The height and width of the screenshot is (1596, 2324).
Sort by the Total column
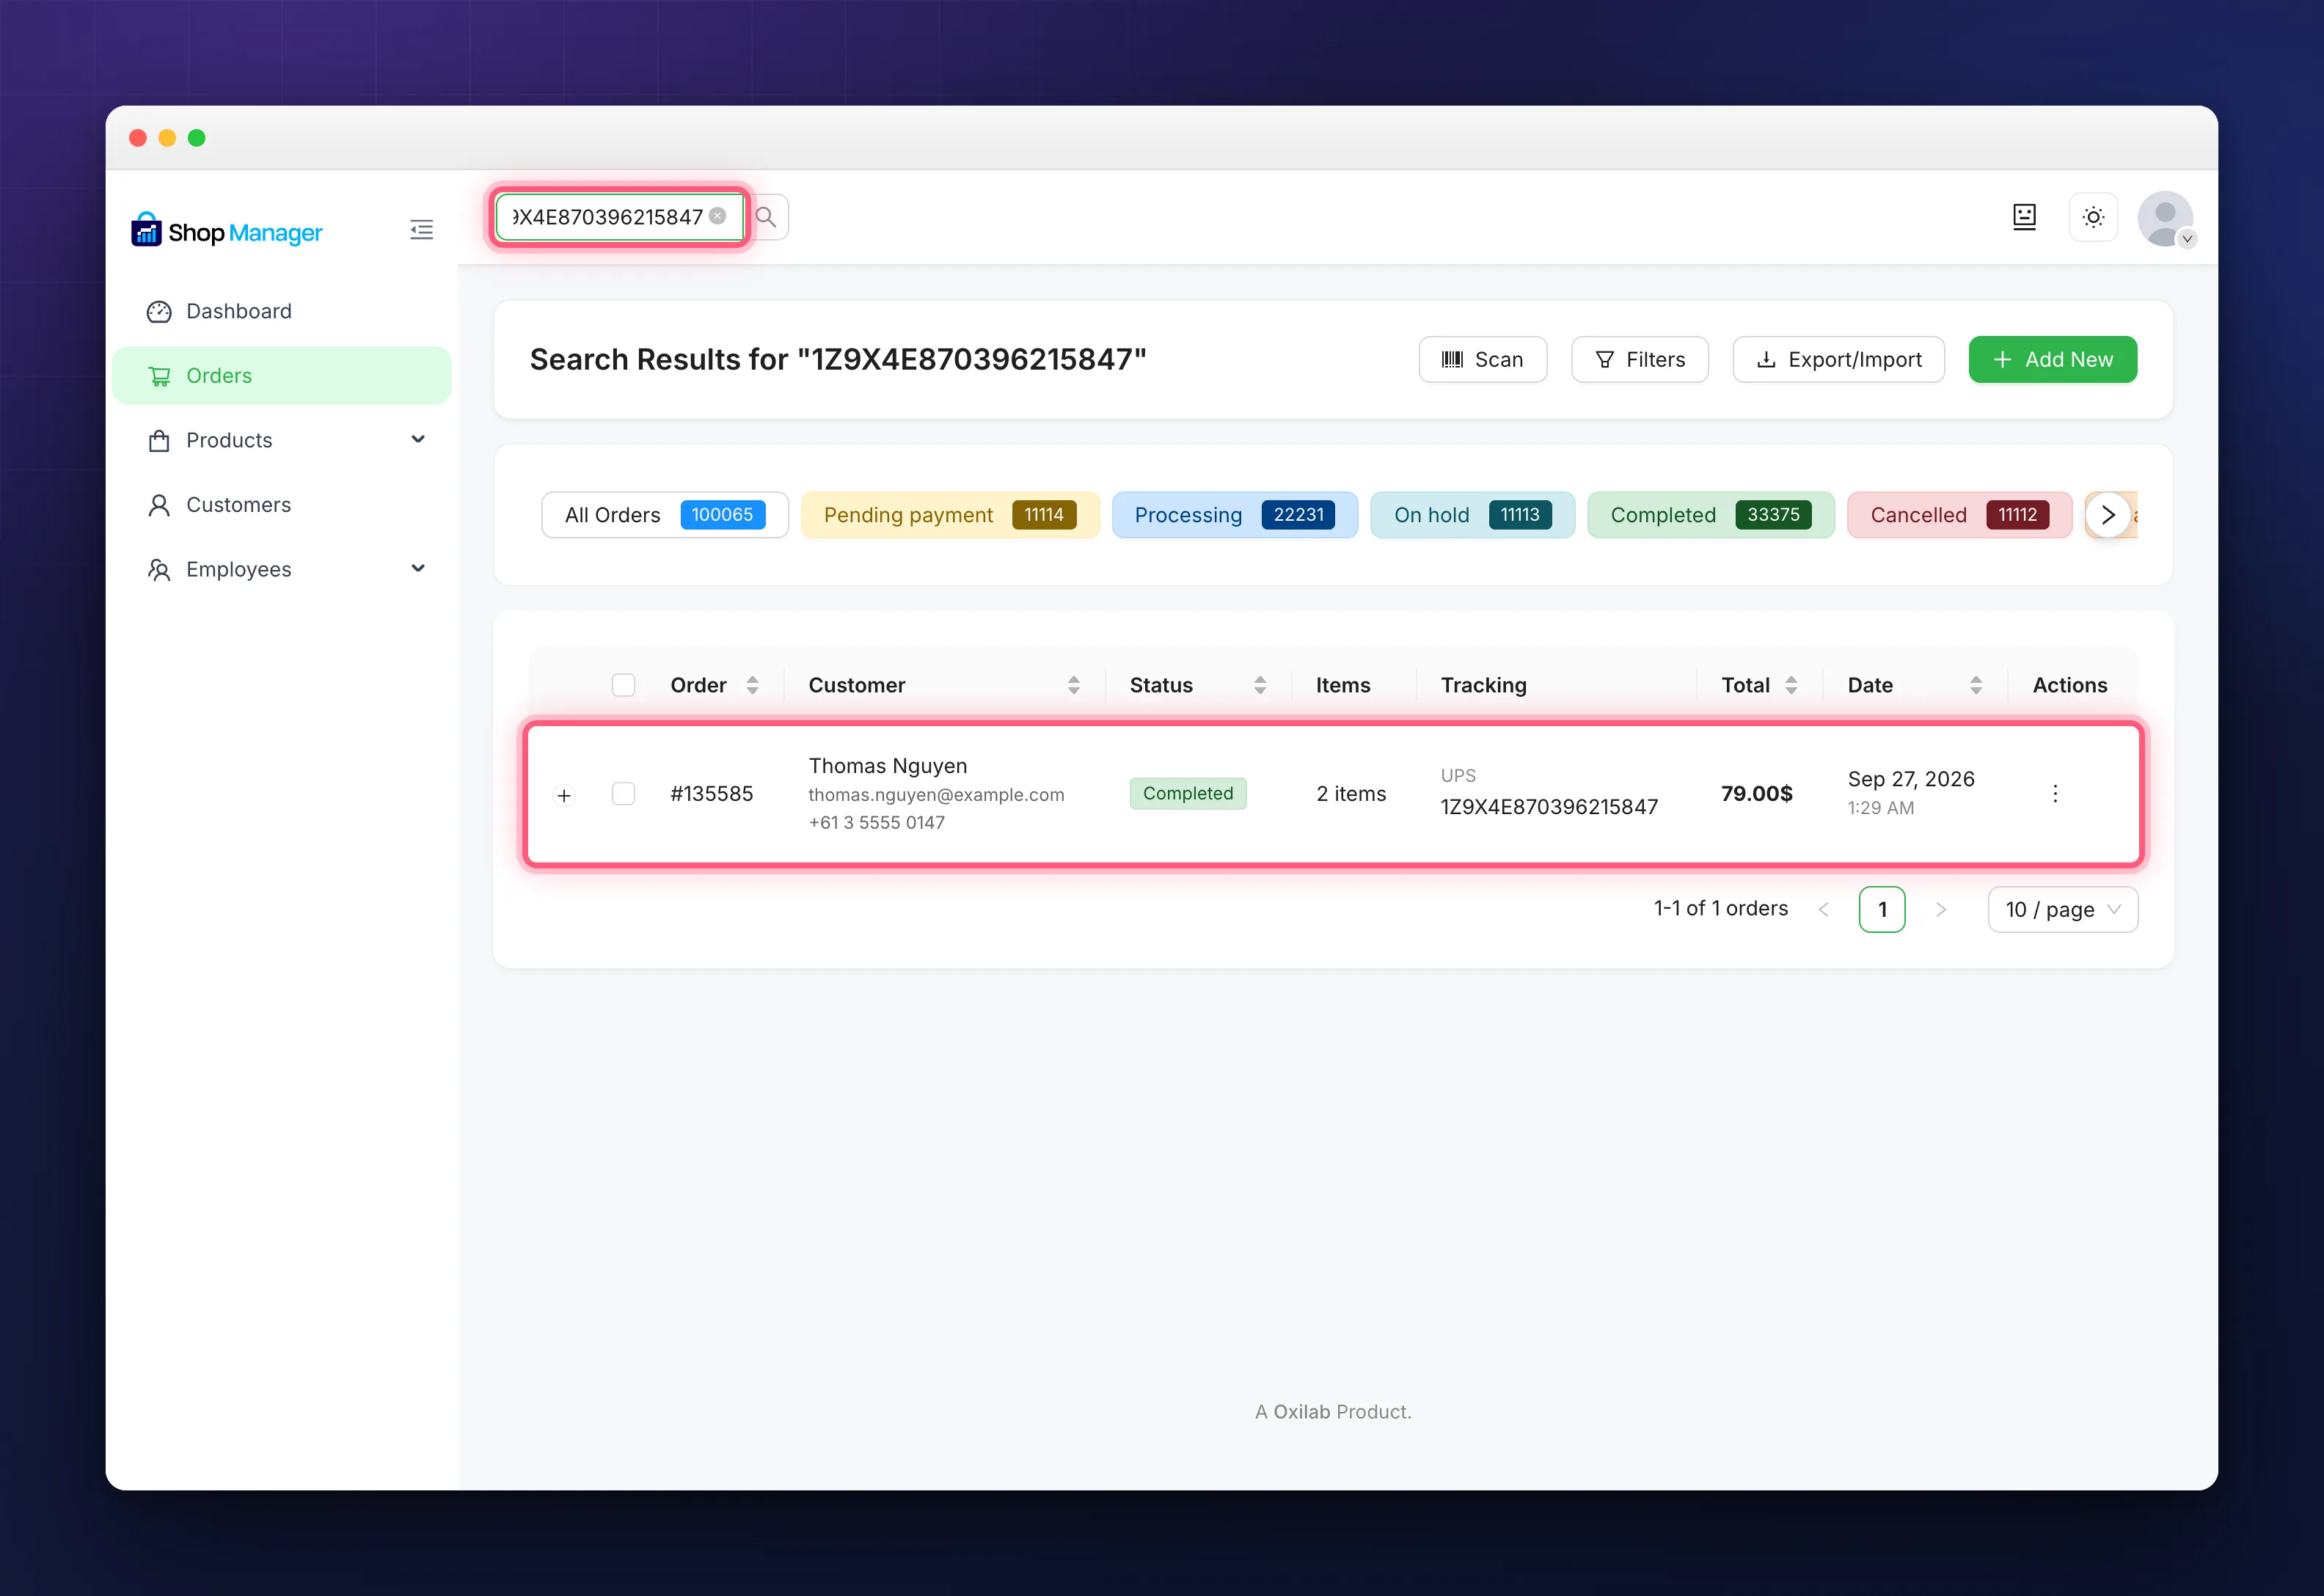coord(1791,685)
